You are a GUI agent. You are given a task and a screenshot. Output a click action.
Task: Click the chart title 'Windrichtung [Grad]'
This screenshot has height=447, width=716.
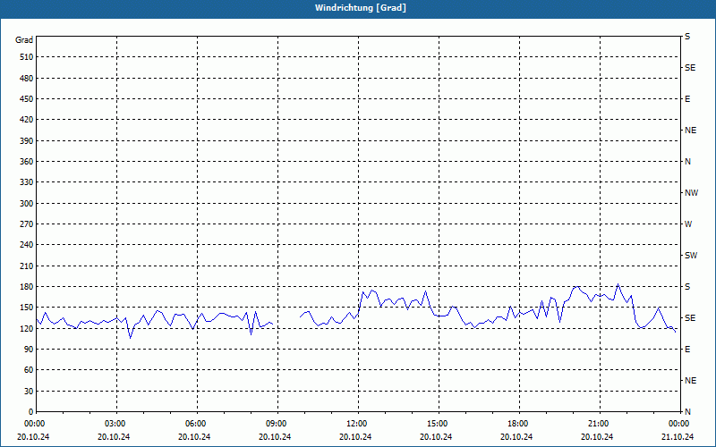point(361,8)
